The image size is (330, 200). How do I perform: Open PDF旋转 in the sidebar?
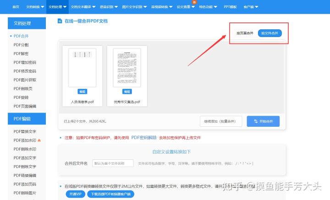click(x=21, y=97)
